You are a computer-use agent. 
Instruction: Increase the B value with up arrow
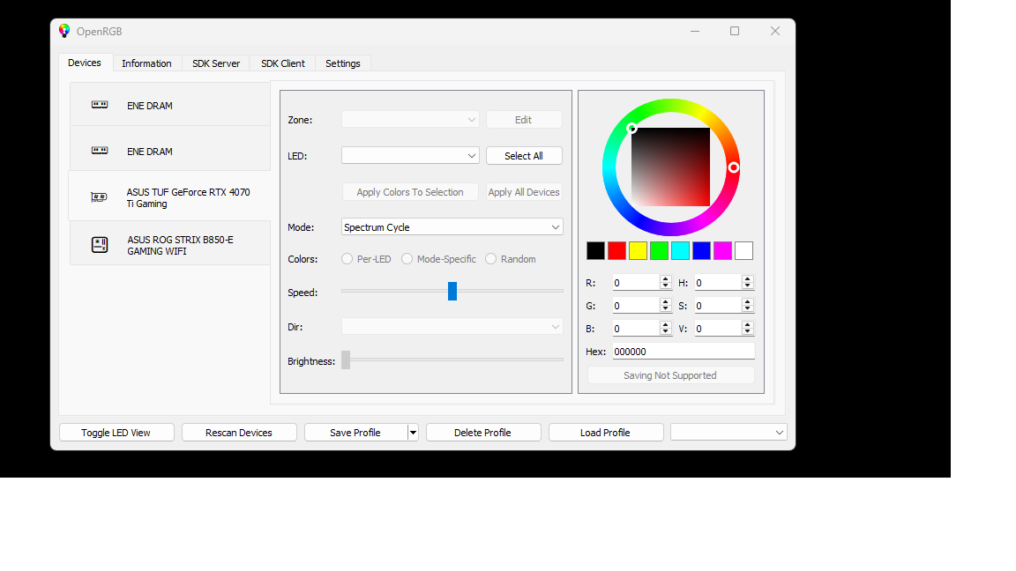666,325
